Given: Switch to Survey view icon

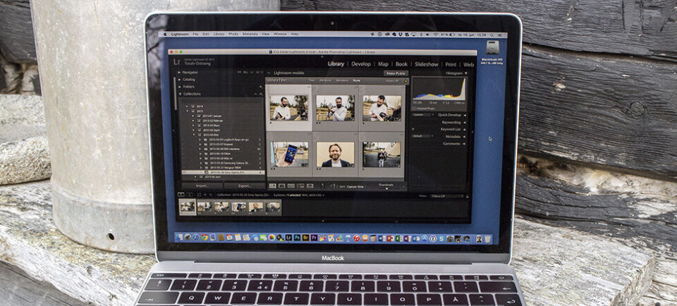Looking at the screenshot, I should click(x=300, y=186).
